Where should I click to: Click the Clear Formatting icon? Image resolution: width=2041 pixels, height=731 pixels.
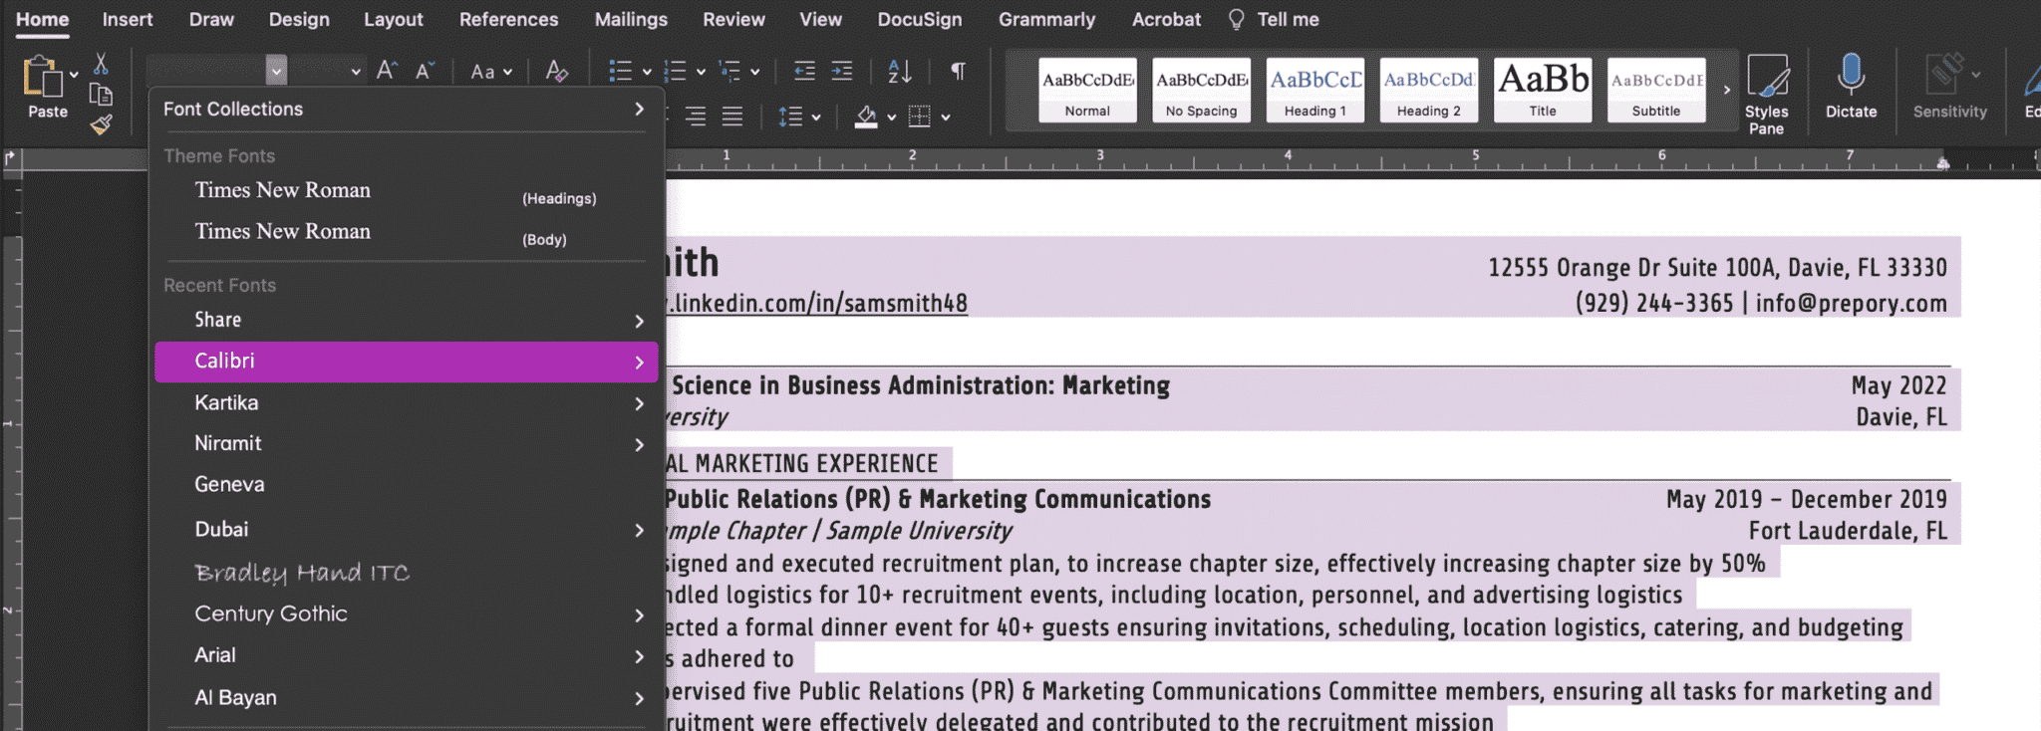(556, 71)
